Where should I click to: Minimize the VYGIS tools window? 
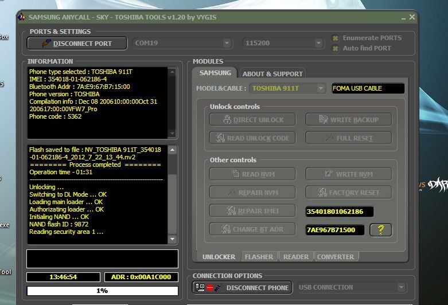point(403,18)
